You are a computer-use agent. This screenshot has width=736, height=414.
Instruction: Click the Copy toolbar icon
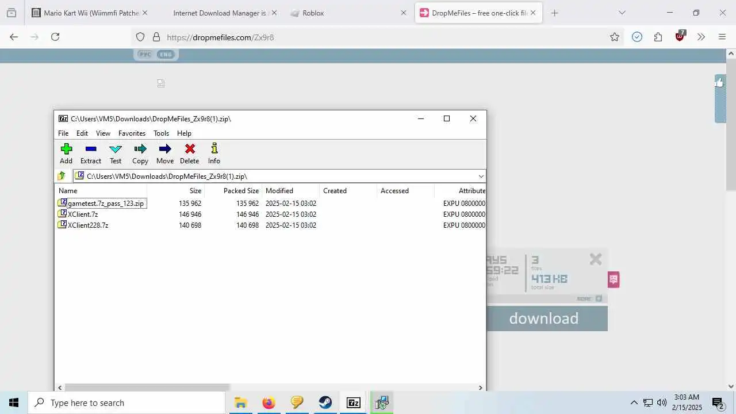pos(140,154)
